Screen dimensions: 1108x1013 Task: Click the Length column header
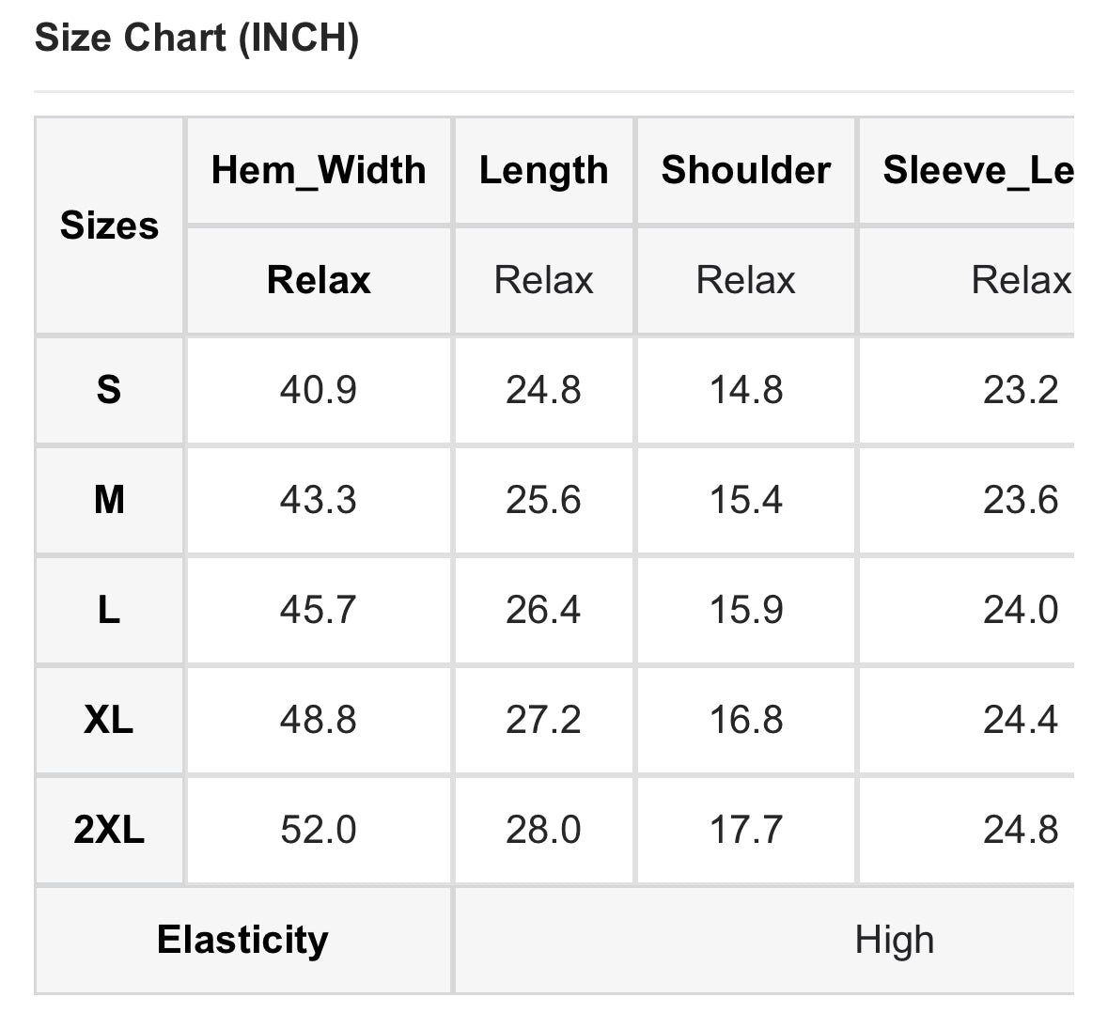tap(543, 171)
